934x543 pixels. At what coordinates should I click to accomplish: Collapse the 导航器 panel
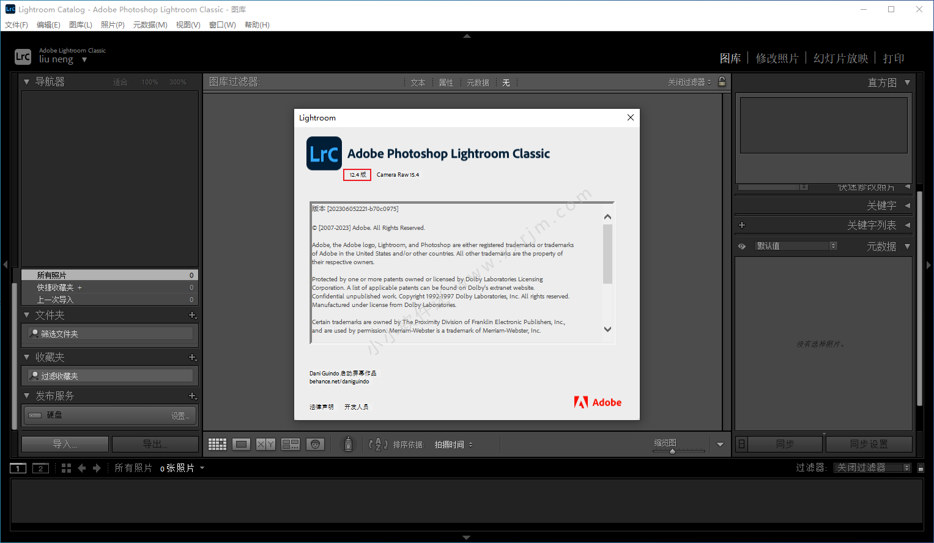tap(26, 81)
